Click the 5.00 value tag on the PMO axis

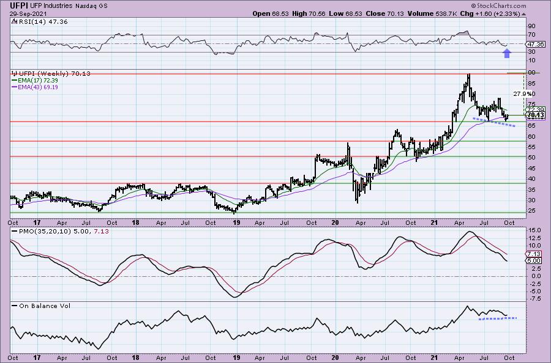[x=534, y=260]
